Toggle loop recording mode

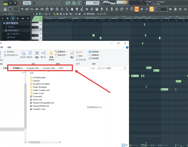coord(42,9)
